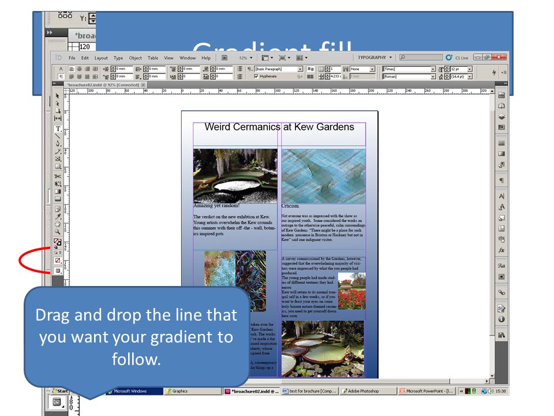Switch to Graphics folder taskbar button
The image size is (554, 416).
click(194, 391)
